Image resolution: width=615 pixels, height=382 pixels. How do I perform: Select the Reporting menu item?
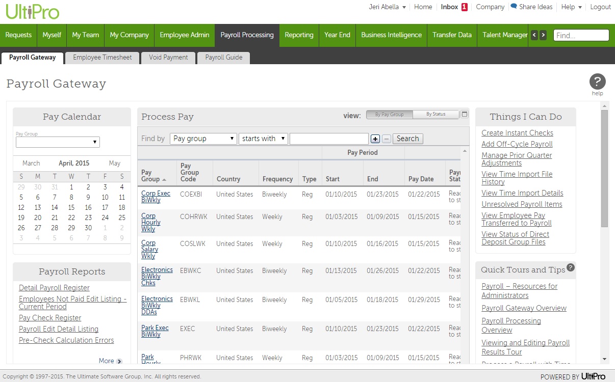(x=299, y=35)
